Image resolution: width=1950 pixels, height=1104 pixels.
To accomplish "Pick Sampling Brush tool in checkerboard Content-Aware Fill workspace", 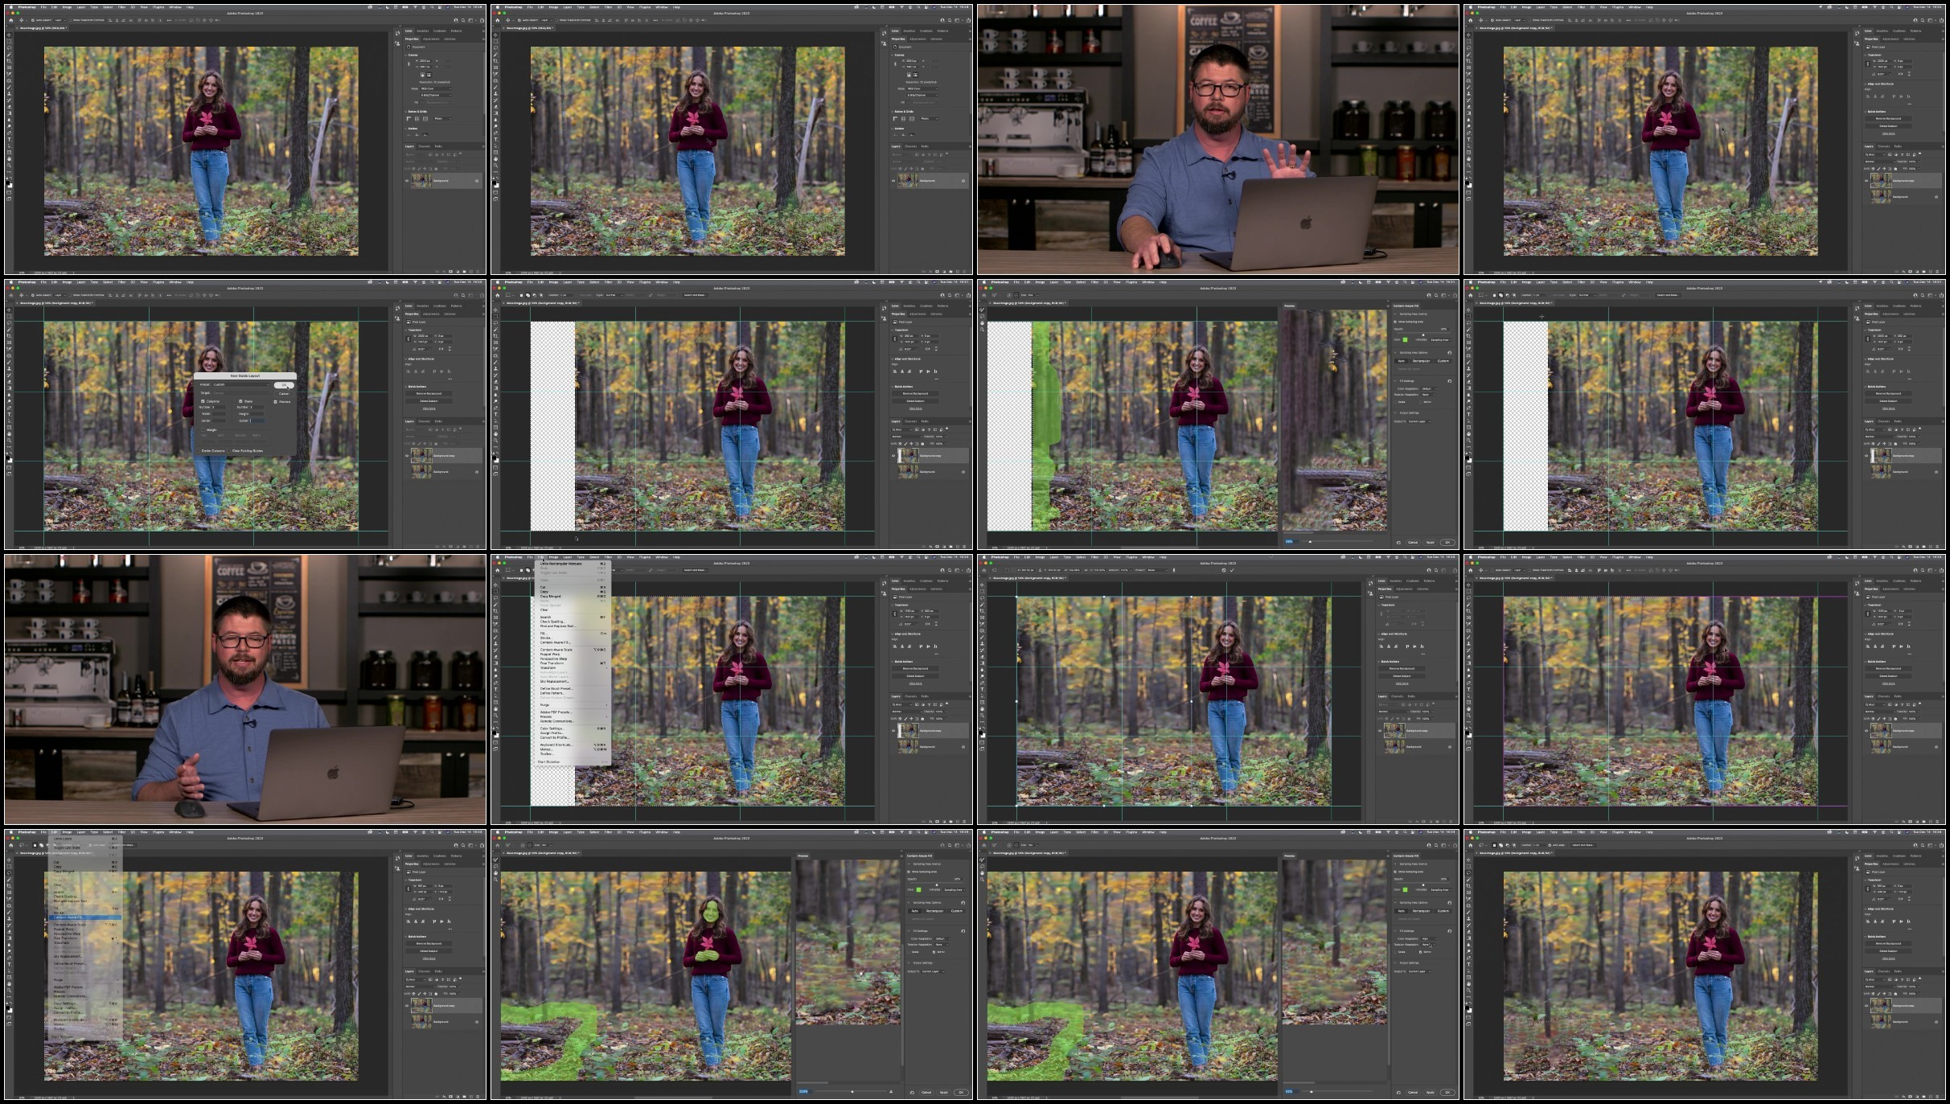I will pyautogui.click(x=982, y=310).
